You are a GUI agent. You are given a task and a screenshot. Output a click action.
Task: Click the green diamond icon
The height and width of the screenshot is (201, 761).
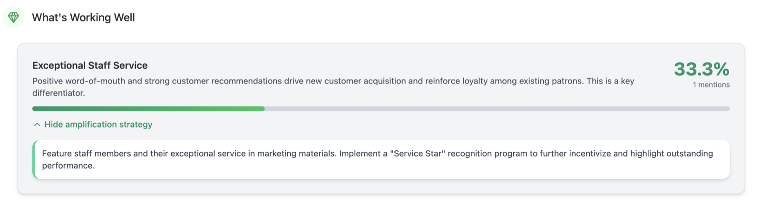[13, 18]
